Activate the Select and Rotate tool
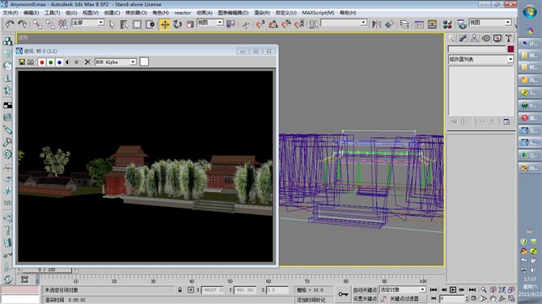This screenshot has height=304, width=542. coord(178,24)
